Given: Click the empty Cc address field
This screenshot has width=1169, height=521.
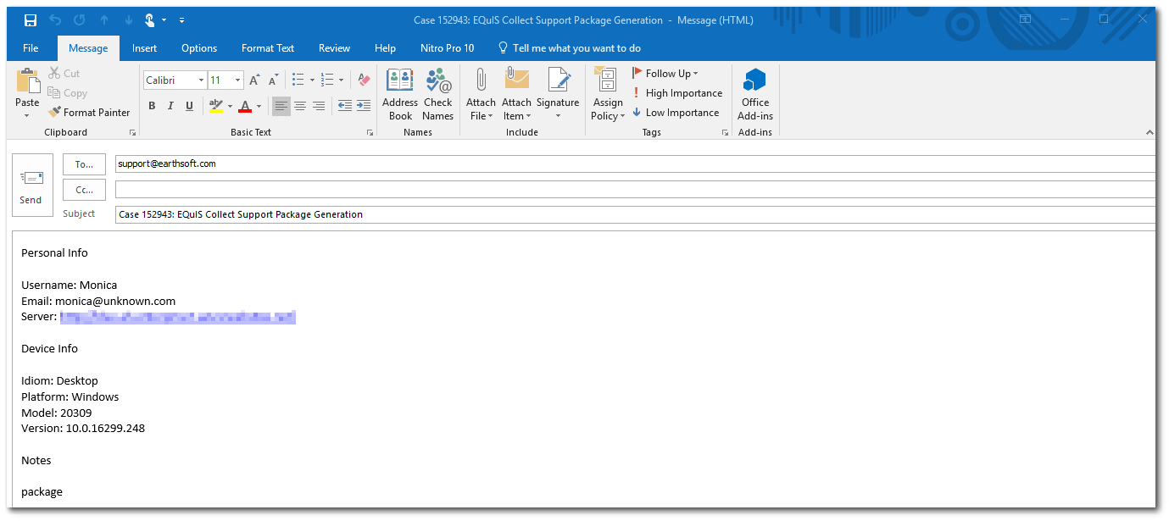Looking at the screenshot, I should tap(636, 189).
